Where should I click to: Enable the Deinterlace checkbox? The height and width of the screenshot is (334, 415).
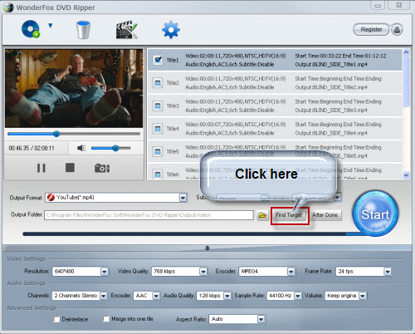(56, 319)
